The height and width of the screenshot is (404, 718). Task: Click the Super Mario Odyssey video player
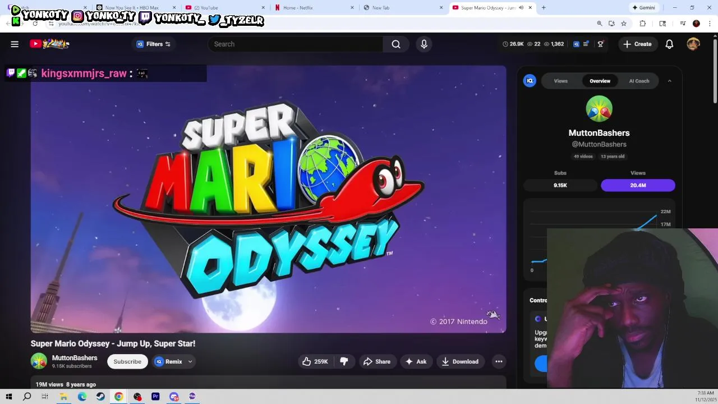click(268, 199)
